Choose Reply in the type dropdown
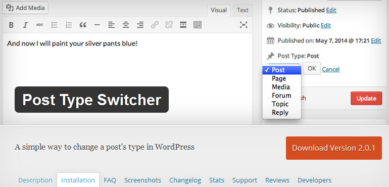389x187 pixels. 281,113
